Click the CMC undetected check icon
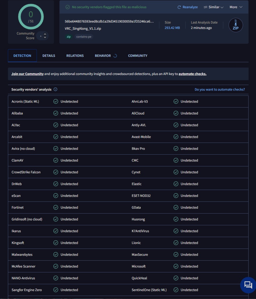 [x=176, y=160]
